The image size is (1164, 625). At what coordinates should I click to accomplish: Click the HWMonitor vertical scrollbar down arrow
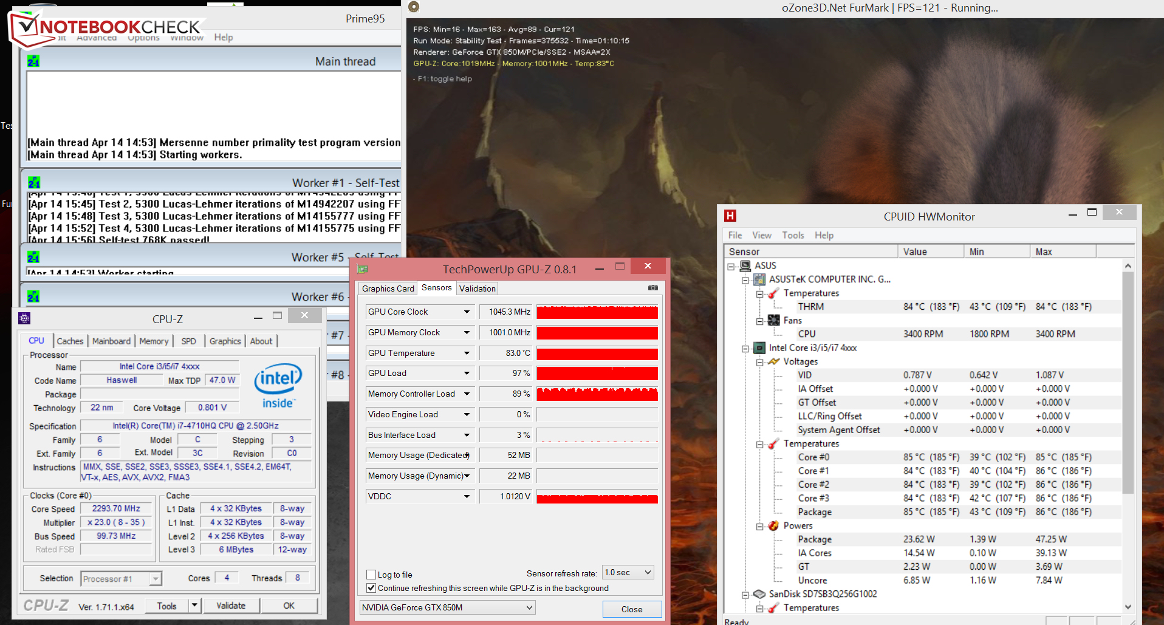pos(1128,606)
